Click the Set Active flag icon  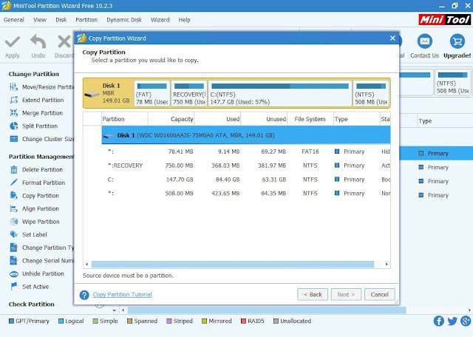13,286
